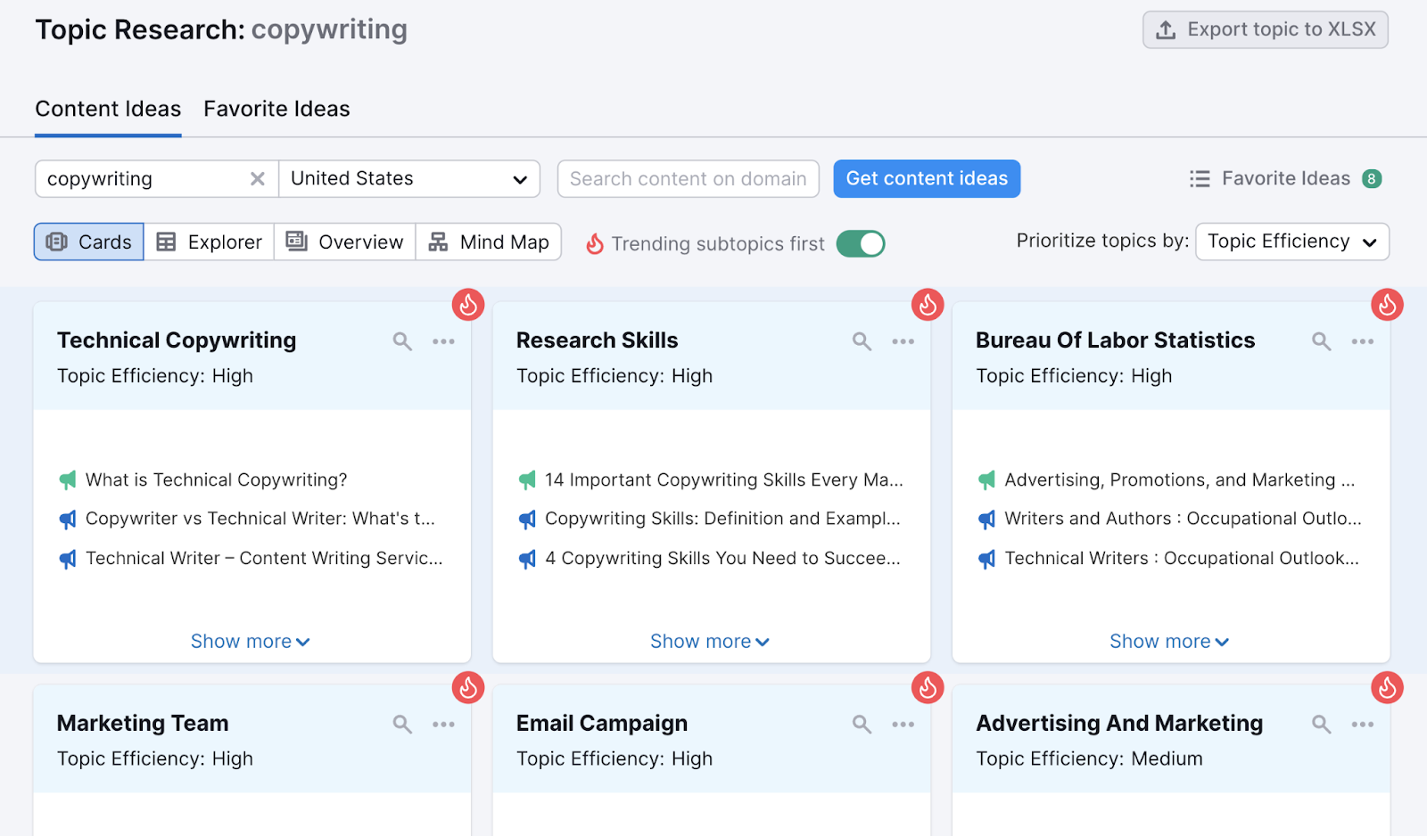Select the Explorer view
This screenshot has height=836, width=1427.
coord(209,242)
